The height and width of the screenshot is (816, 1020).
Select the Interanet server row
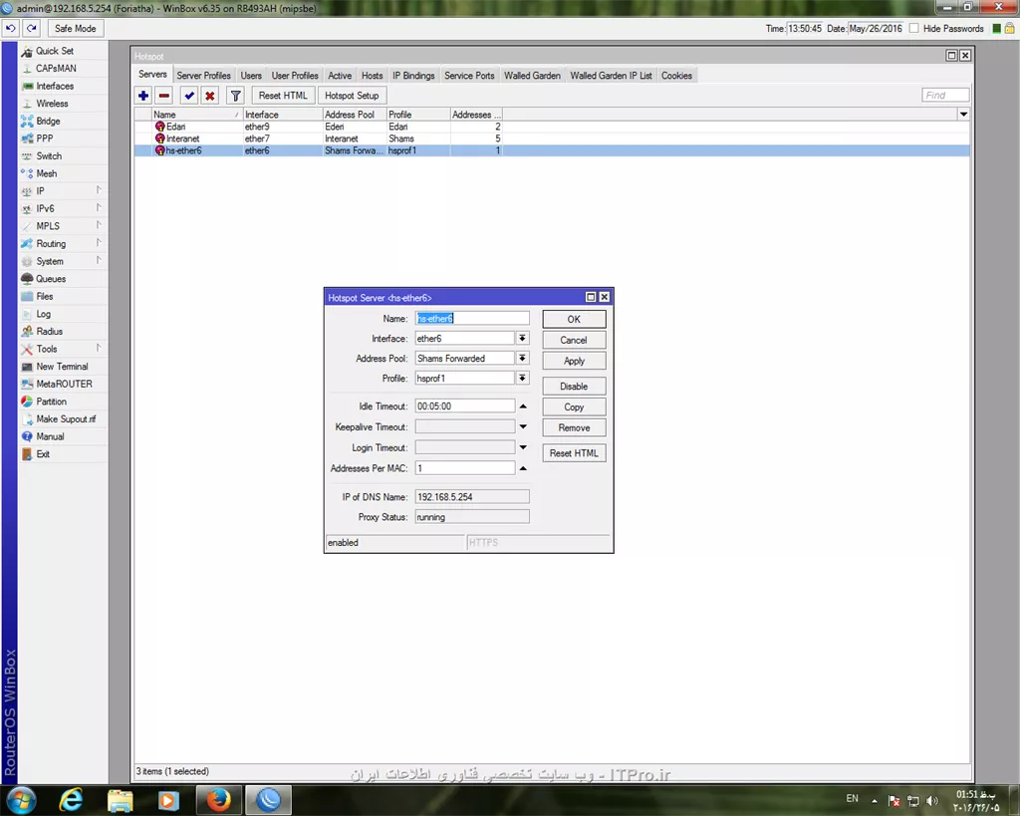pos(552,138)
